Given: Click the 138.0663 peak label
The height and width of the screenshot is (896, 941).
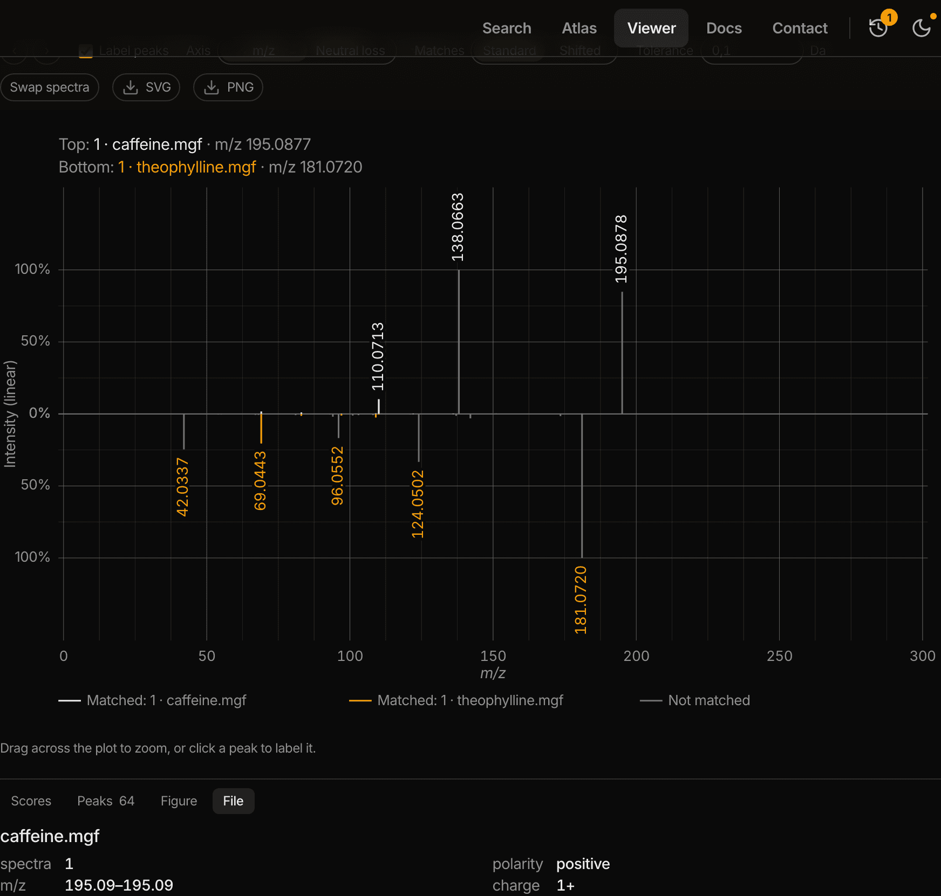Looking at the screenshot, I should [458, 228].
